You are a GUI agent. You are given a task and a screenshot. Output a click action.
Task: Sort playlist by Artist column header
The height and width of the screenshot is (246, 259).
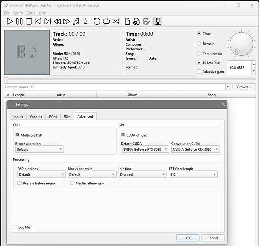61,95
